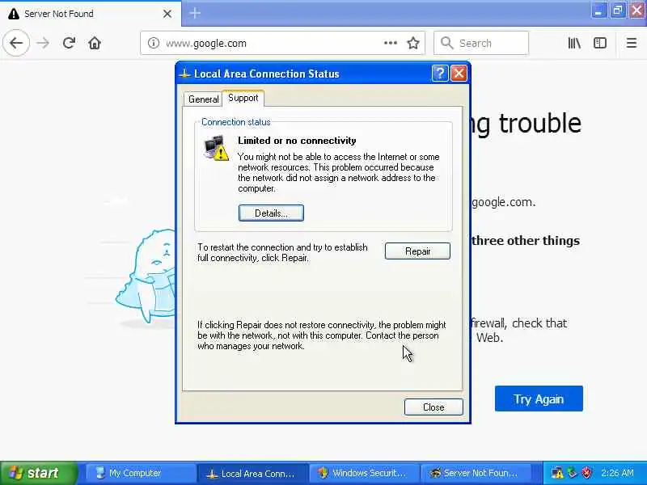Open the Firefox Library icon
Screen dimensions: 647x485
click(574, 43)
